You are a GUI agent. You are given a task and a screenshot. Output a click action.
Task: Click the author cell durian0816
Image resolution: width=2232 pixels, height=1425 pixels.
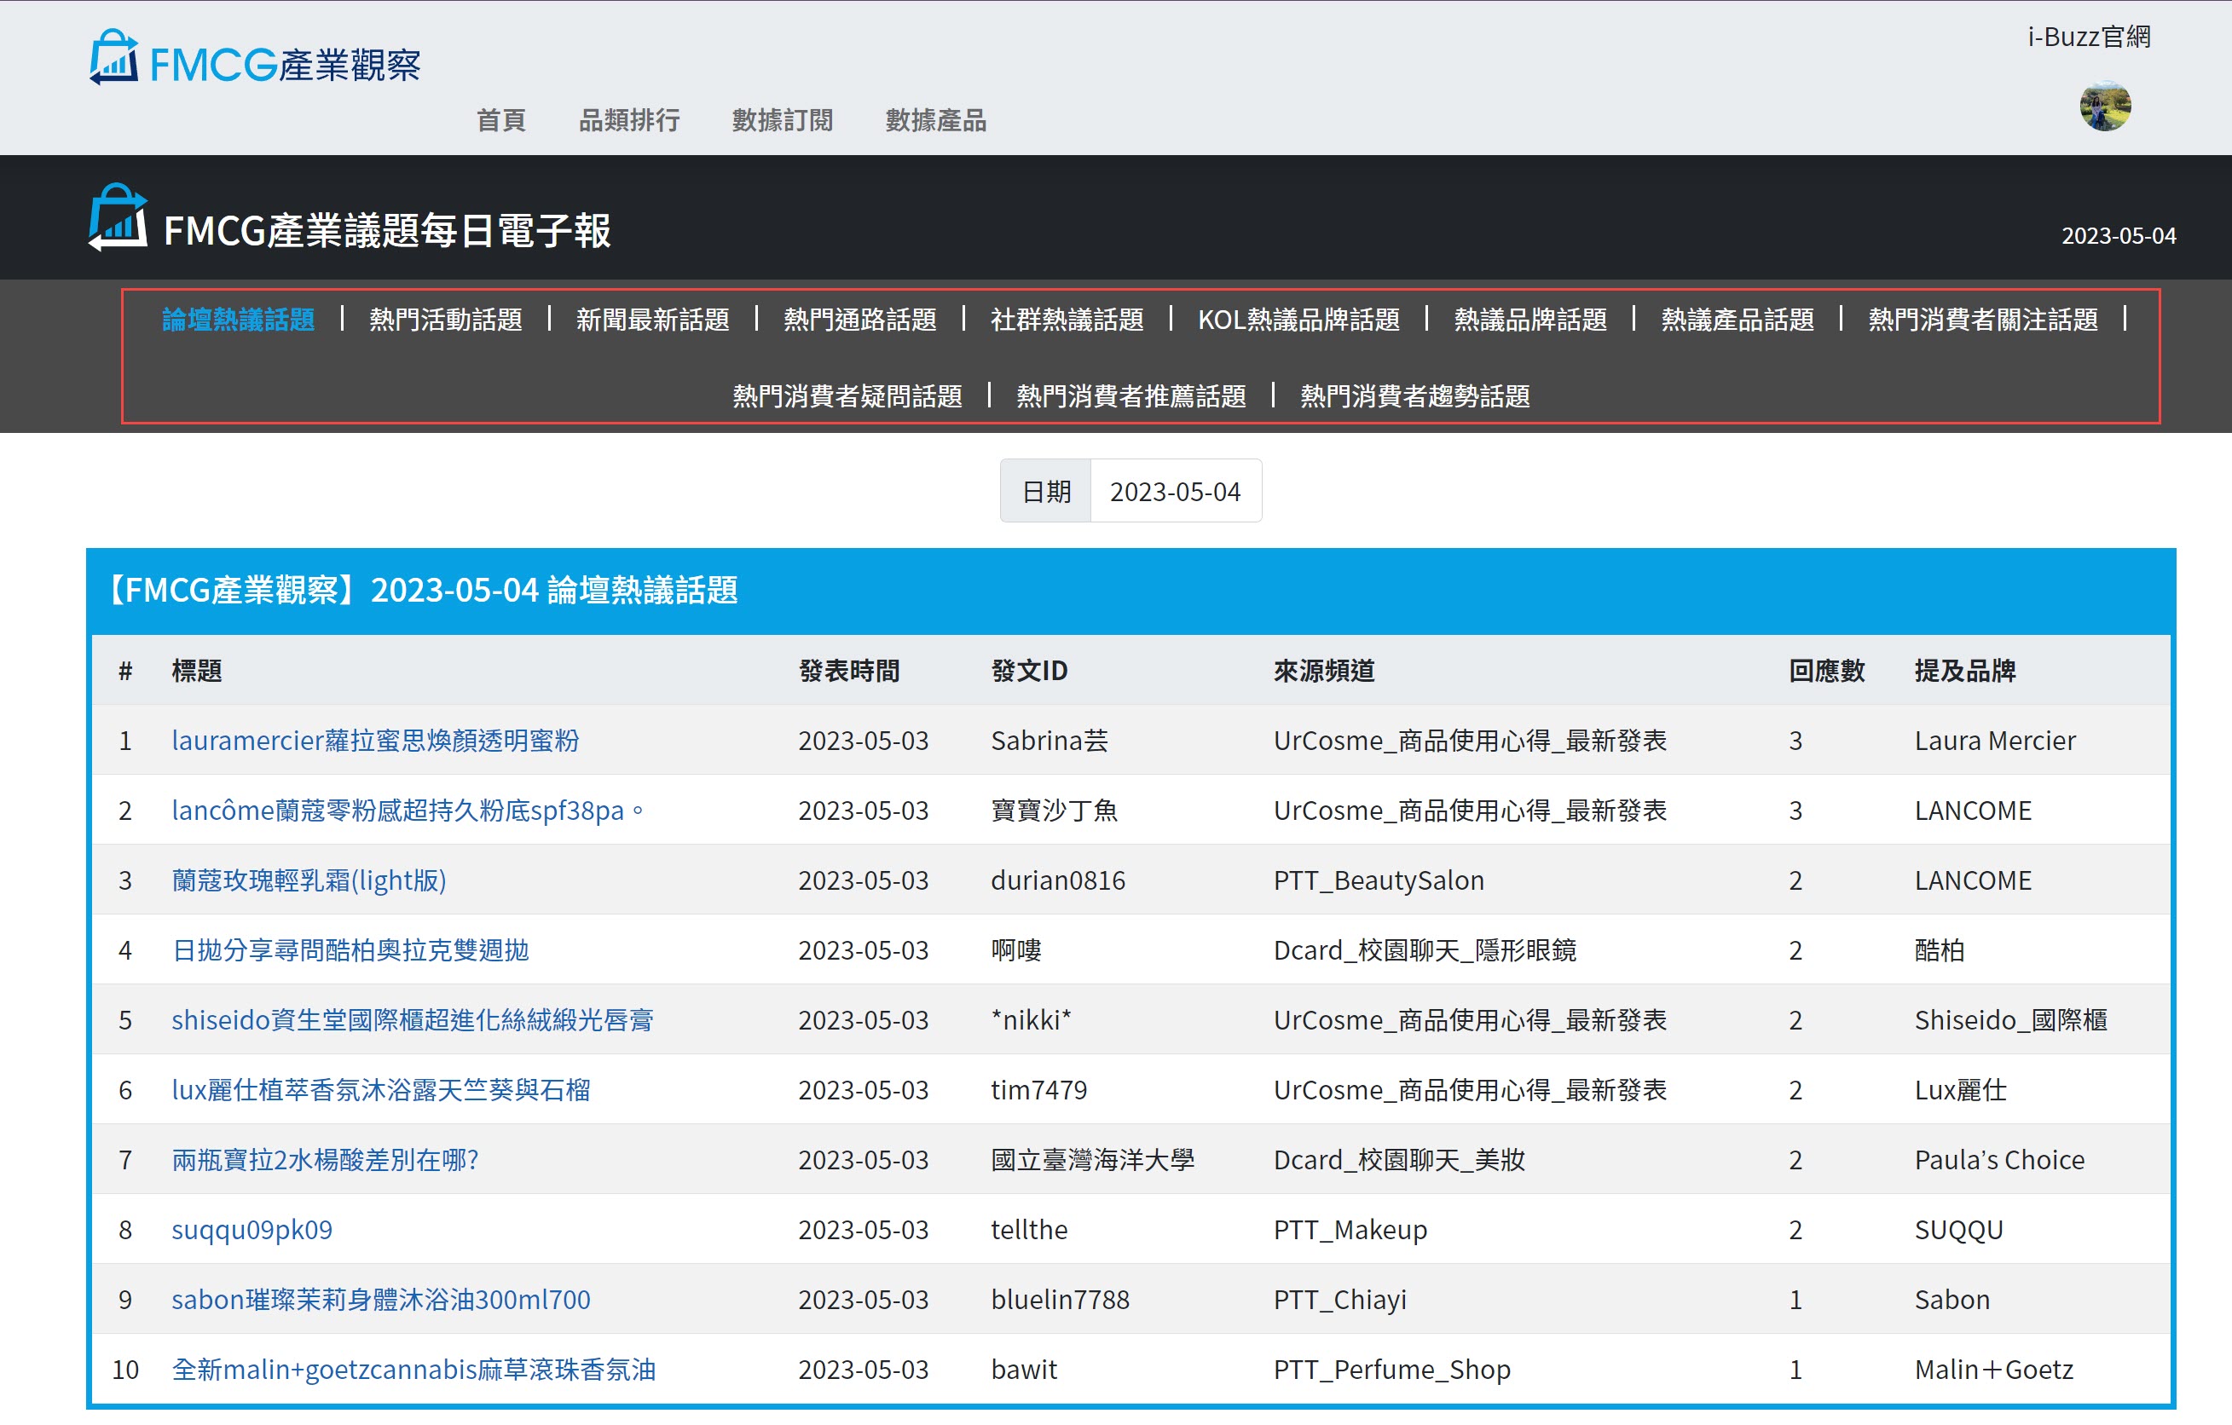(x=1058, y=880)
